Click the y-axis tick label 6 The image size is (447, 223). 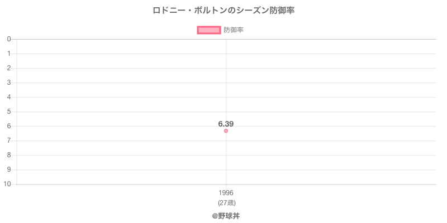pos(9,126)
